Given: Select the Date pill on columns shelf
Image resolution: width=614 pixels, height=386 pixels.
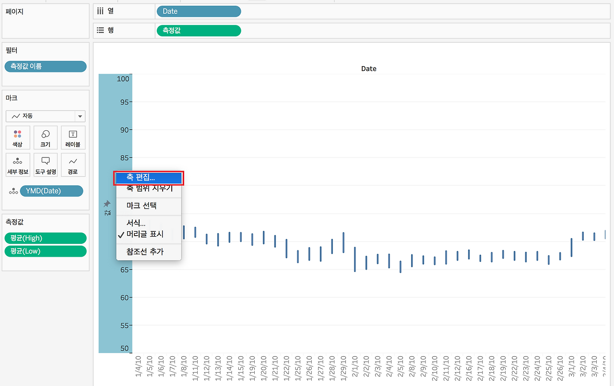Looking at the screenshot, I should coord(199,11).
